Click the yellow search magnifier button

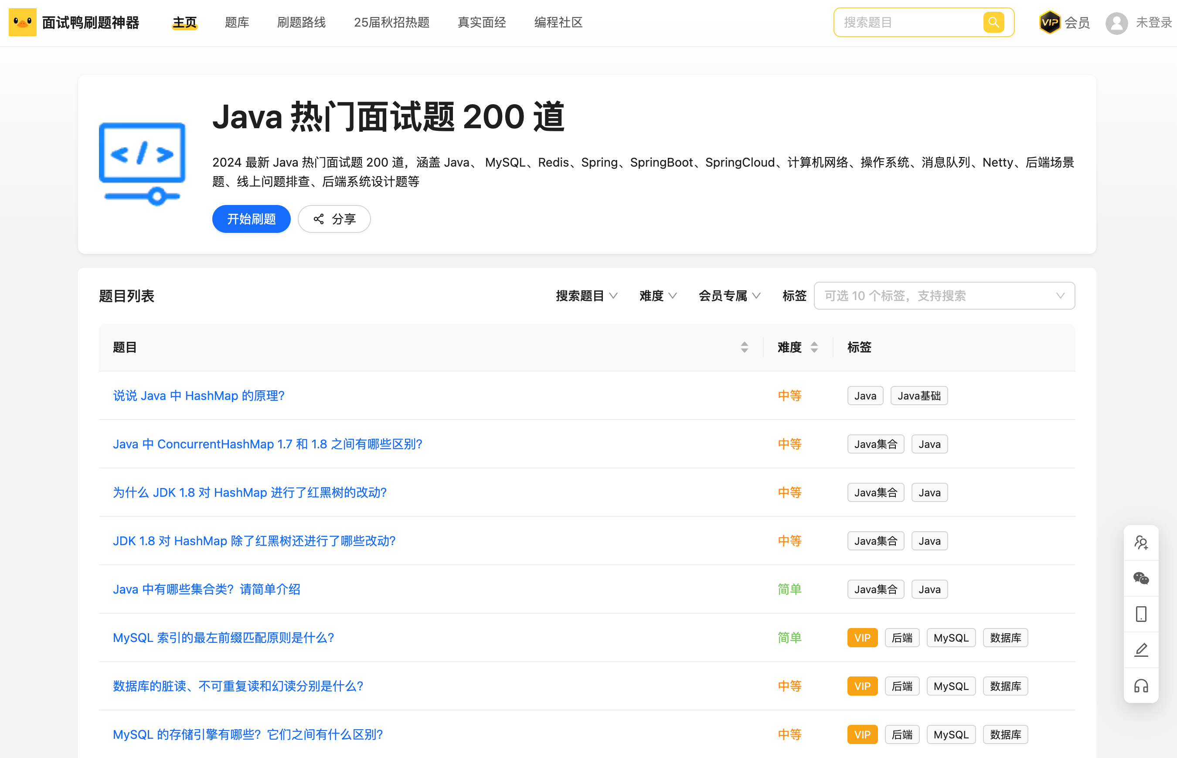(x=993, y=22)
